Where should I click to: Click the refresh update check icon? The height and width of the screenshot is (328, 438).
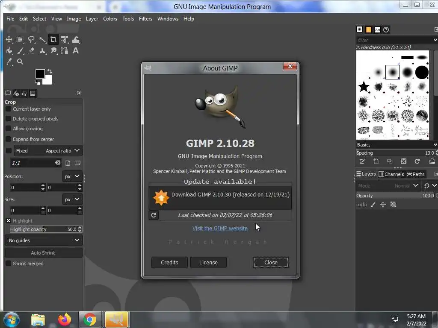click(x=154, y=215)
